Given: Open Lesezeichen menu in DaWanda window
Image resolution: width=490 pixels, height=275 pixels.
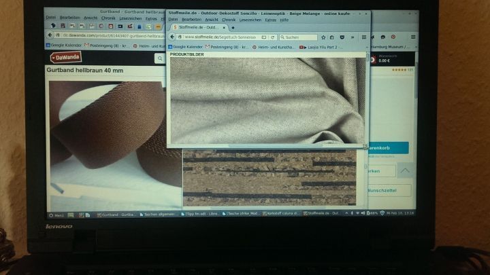Looking at the screenshot, I should pos(130,19).
